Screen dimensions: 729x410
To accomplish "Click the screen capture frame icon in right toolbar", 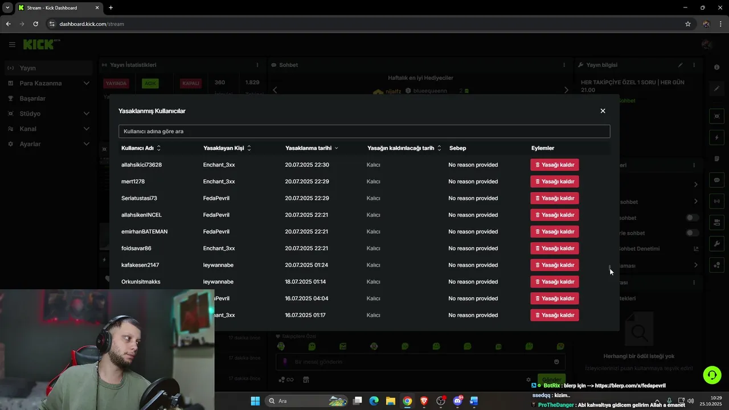I will click(716, 116).
